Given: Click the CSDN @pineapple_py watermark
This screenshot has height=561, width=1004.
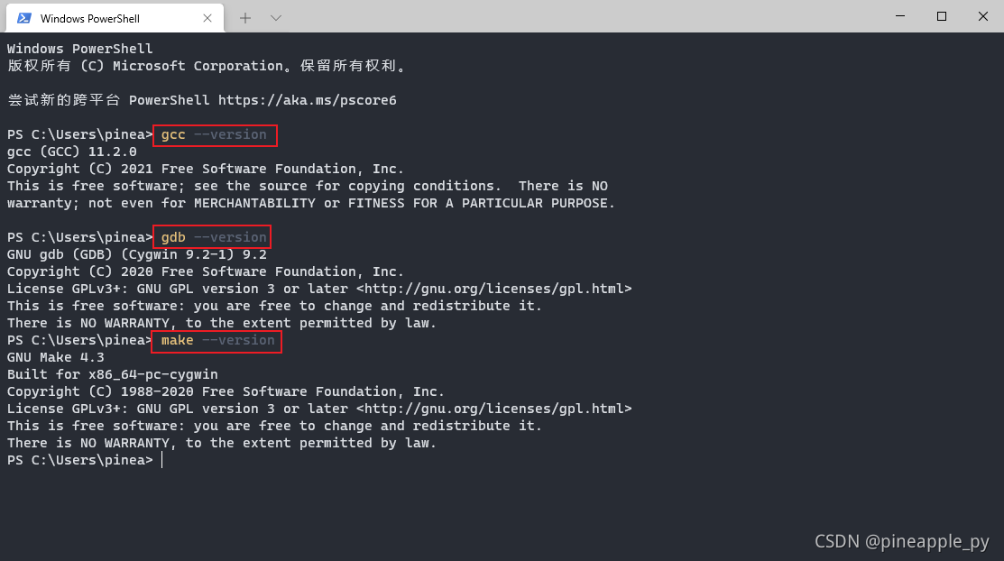Looking at the screenshot, I should [901, 541].
